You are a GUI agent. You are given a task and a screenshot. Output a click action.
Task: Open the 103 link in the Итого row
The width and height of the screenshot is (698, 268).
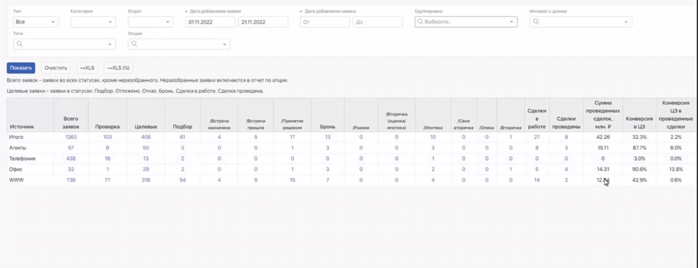[107, 137]
